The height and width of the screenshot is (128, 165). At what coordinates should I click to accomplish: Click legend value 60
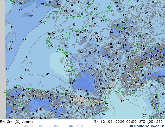coord(41,126)
